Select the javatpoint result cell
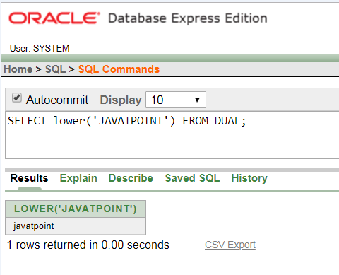The width and height of the screenshot is (339, 275). click(76, 226)
